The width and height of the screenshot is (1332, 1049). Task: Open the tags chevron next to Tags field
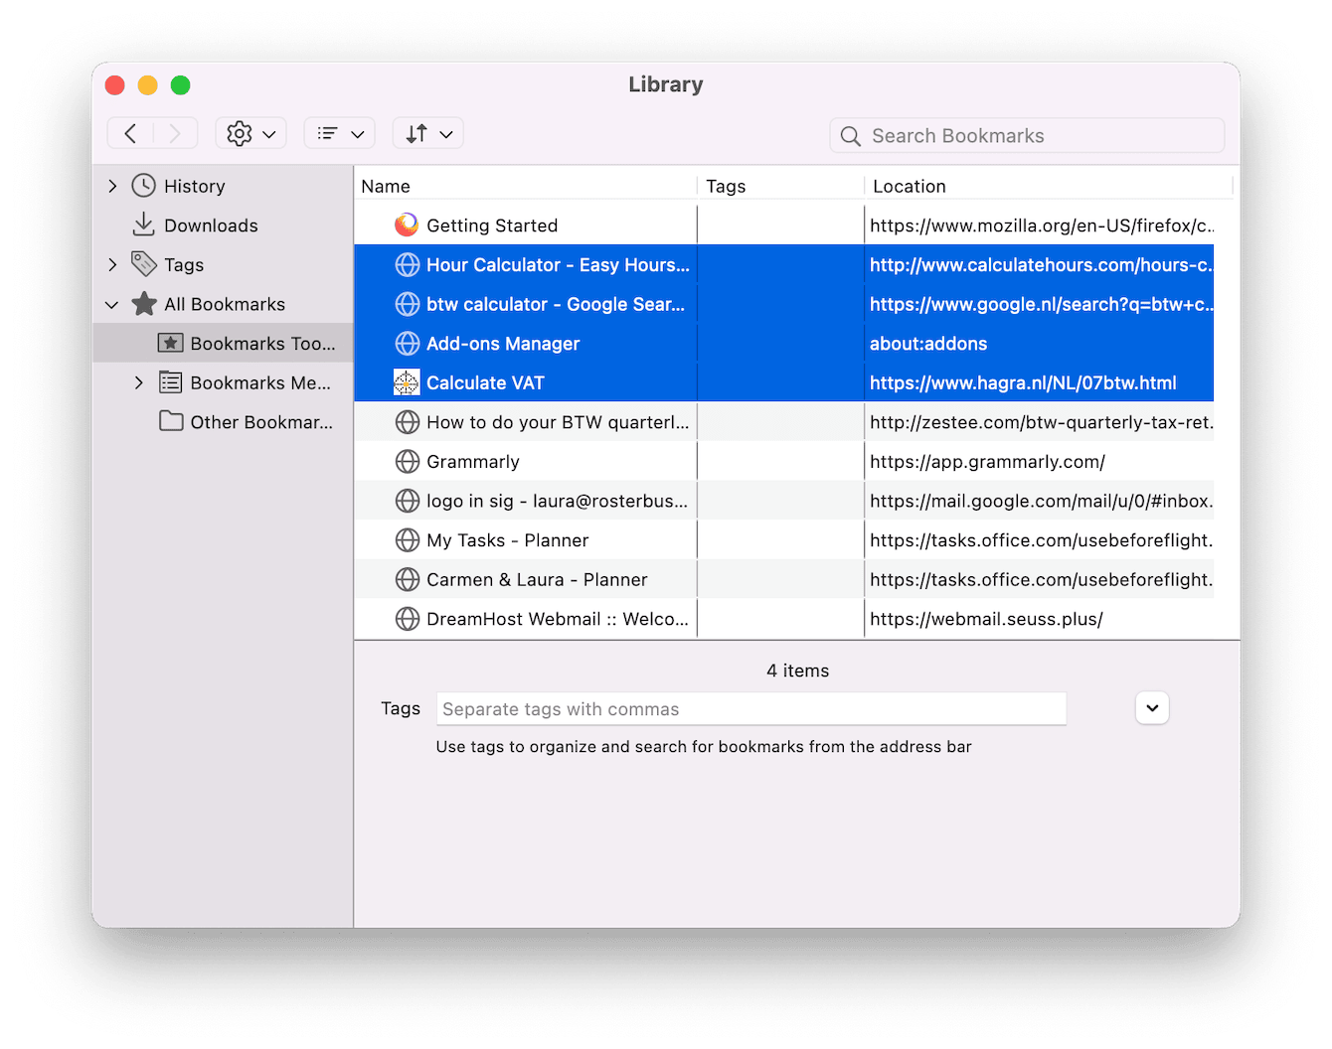(x=1151, y=708)
